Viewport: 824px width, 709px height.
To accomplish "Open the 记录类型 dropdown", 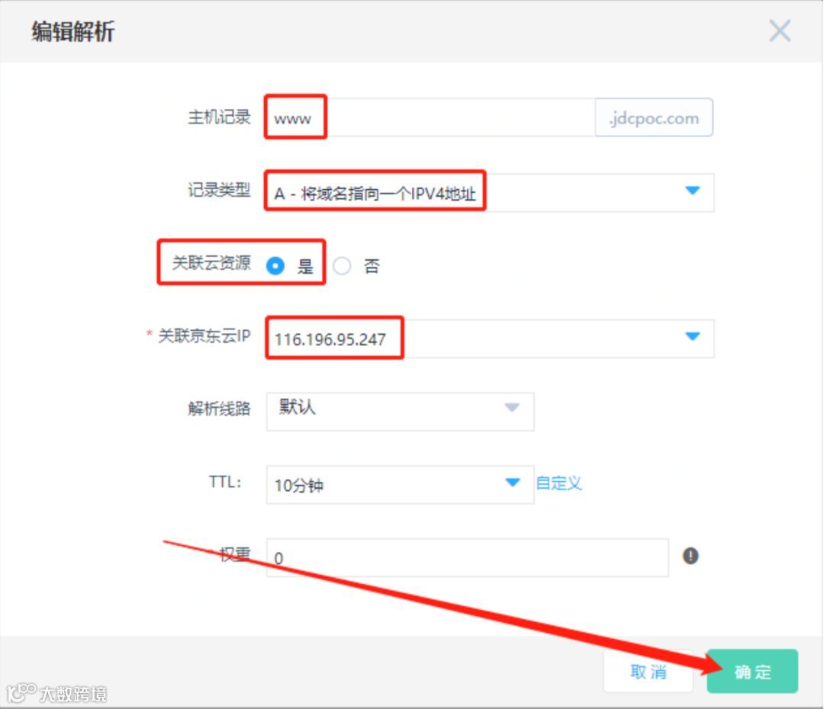I will [490, 192].
